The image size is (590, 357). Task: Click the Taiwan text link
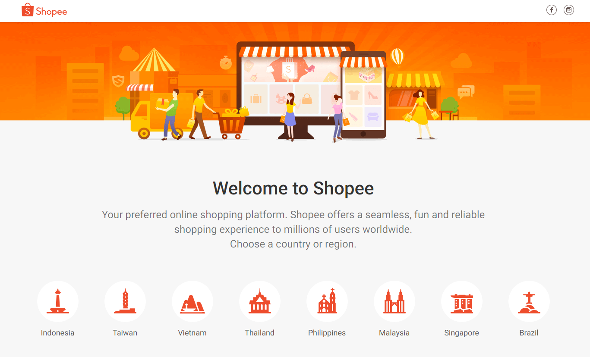point(125,333)
